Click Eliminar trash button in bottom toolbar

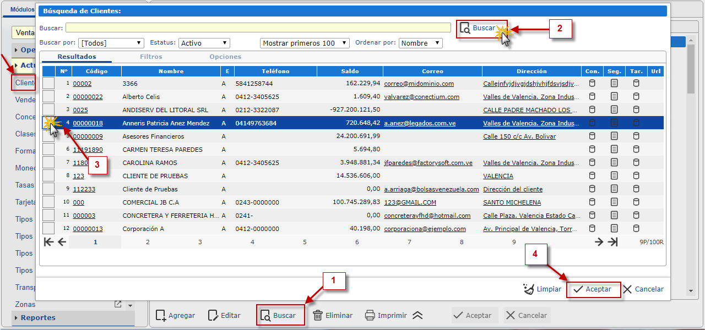pos(332,316)
